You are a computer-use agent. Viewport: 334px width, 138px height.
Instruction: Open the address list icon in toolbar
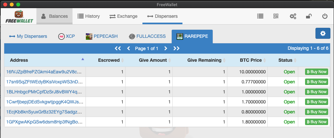260,16
